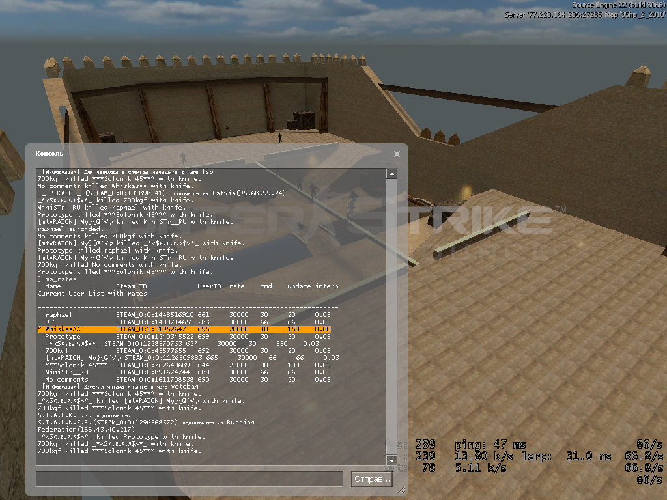Click 'killed Prototype with knife.' console line
This screenshot has width=667, height=500.
tap(122, 437)
